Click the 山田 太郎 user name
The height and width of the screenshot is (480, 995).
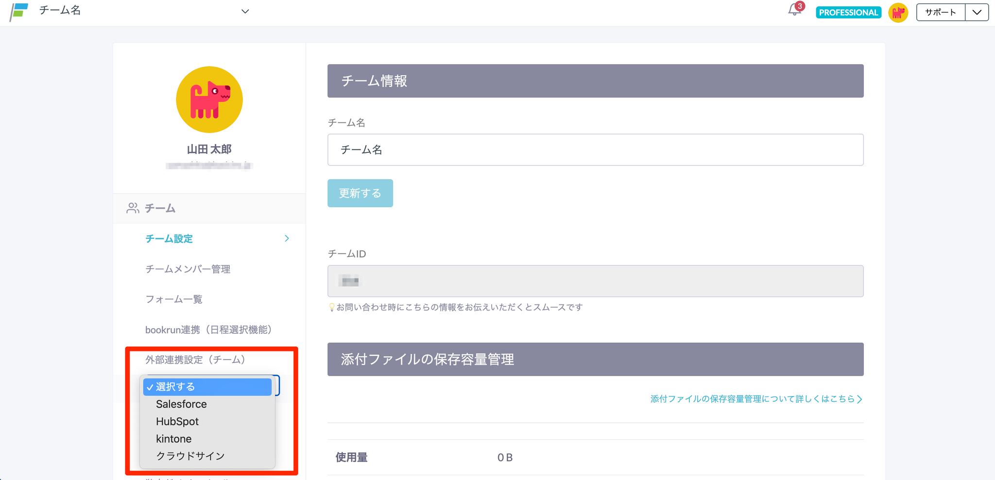coord(209,149)
